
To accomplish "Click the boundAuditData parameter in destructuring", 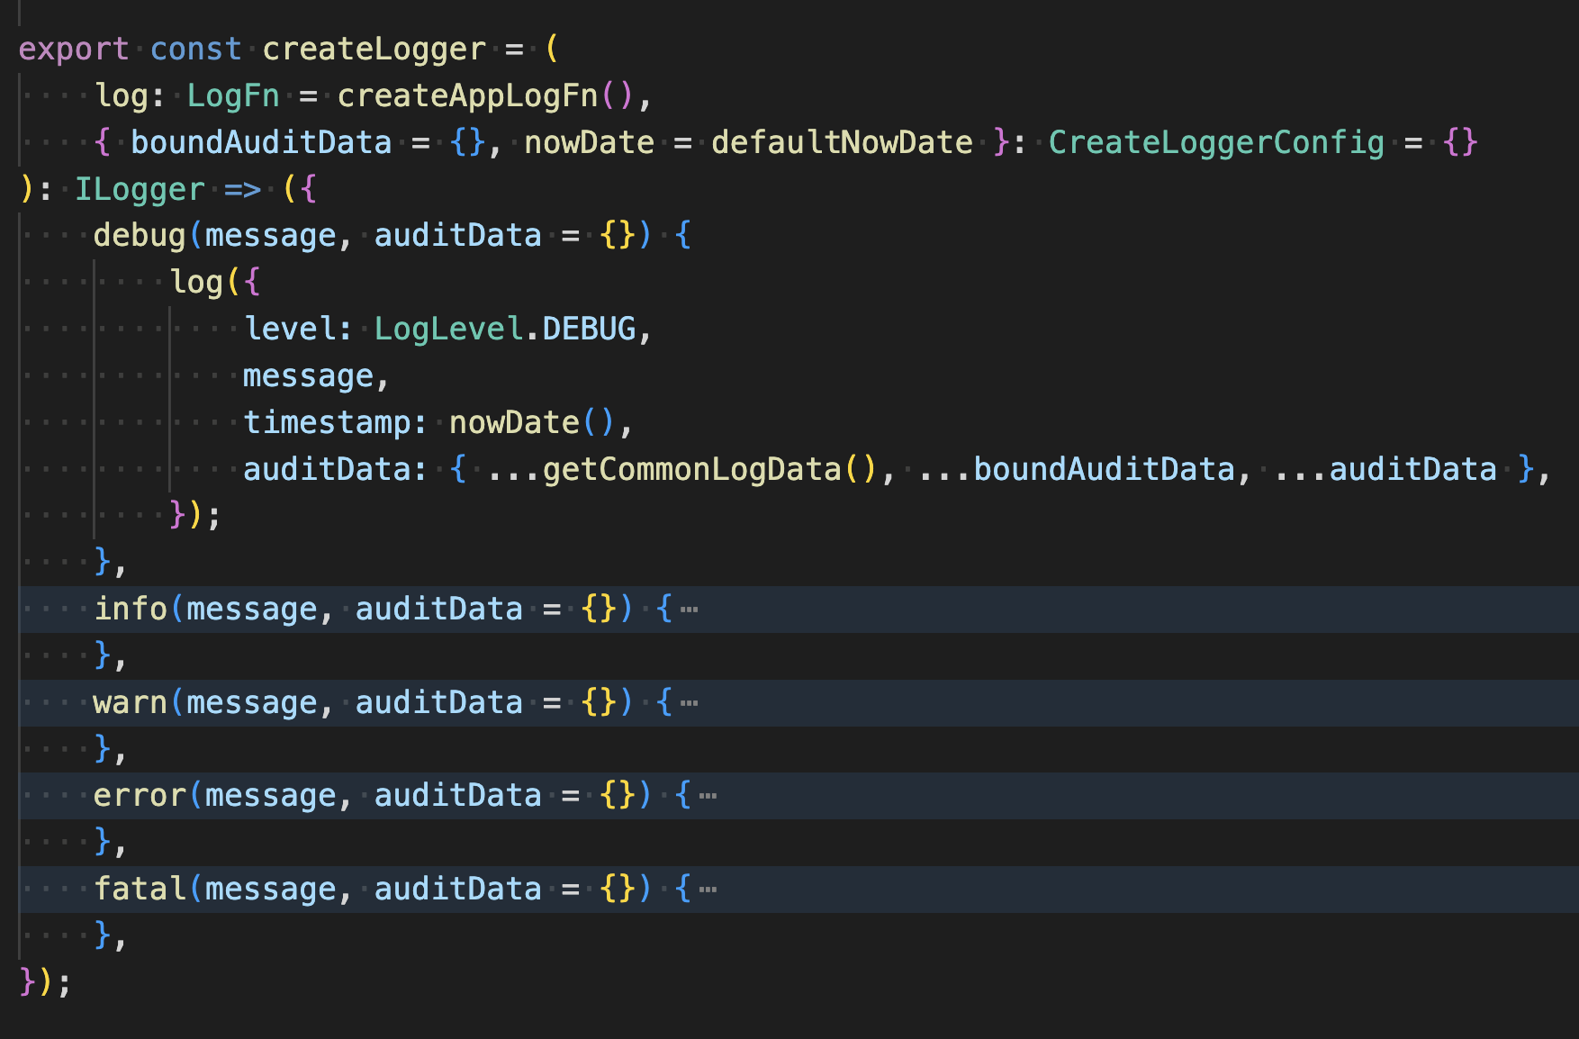I will coord(261,142).
